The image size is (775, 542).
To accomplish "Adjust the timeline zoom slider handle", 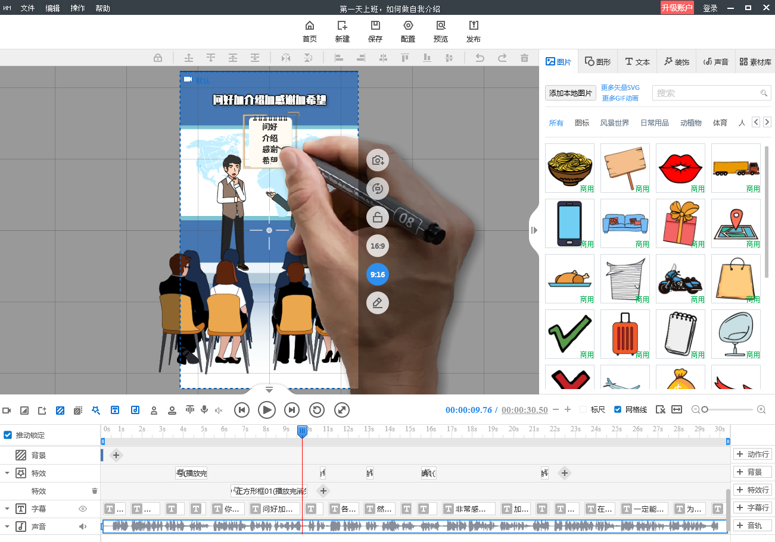I will [705, 409].
